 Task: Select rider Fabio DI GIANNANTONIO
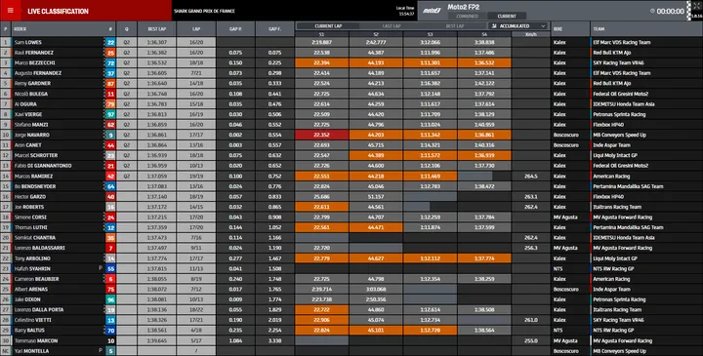coord(43,166)
